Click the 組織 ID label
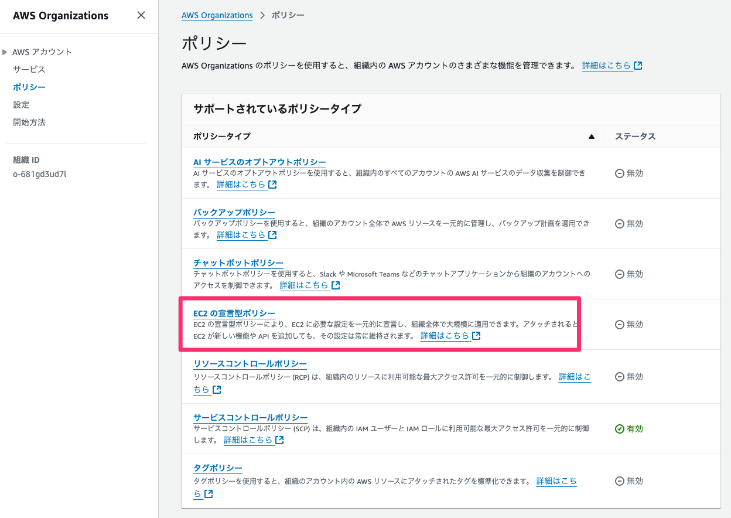731x518 pixels. pyautogui.click(x=26, y=159)
